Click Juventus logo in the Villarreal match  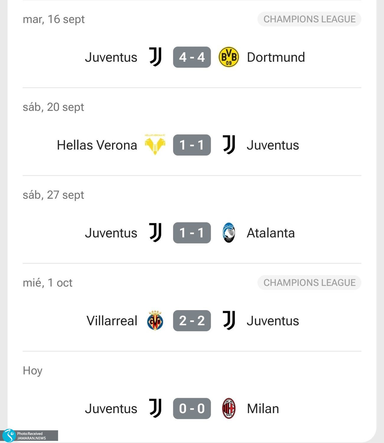click(229, 320)
